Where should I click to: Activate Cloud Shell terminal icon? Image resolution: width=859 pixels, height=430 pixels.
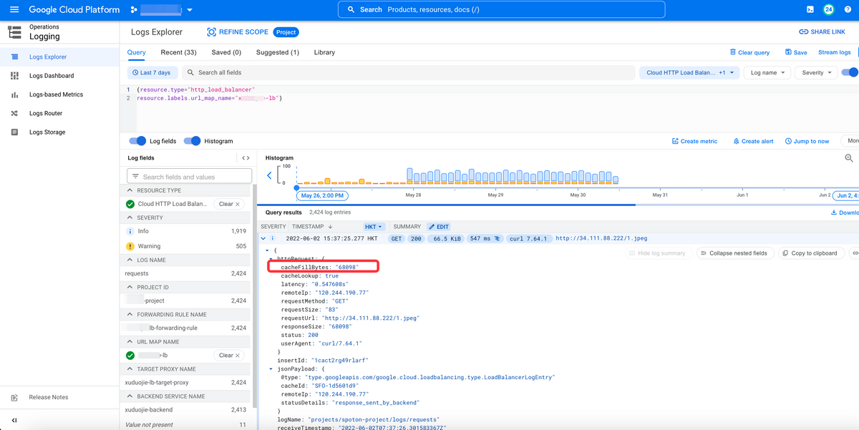(810, 10)
